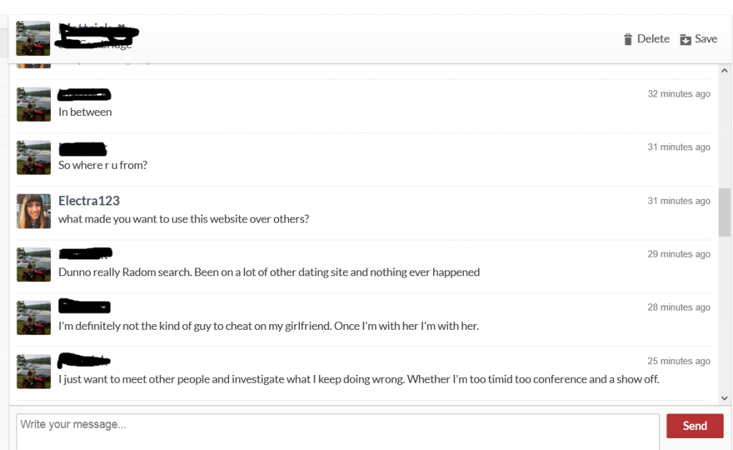Click avatar beside 'I just want to meet' message
Image resolution: width=733 pixels, height=450 pixels.
(x=34, y=371)
